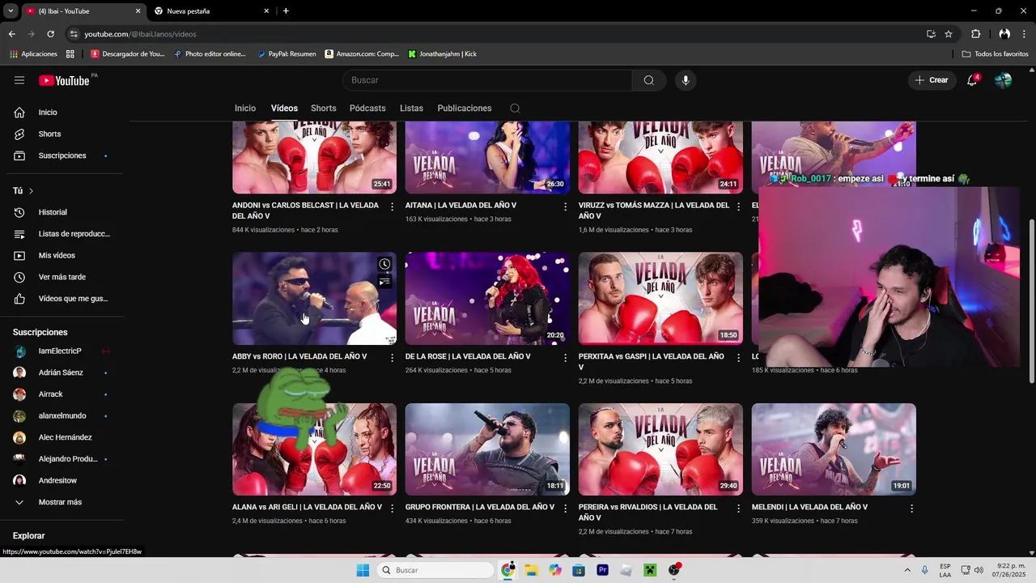Screen dimensions: 1036x583
Task: Go to YouTube home via the logo
Action: tap(64, 80)
